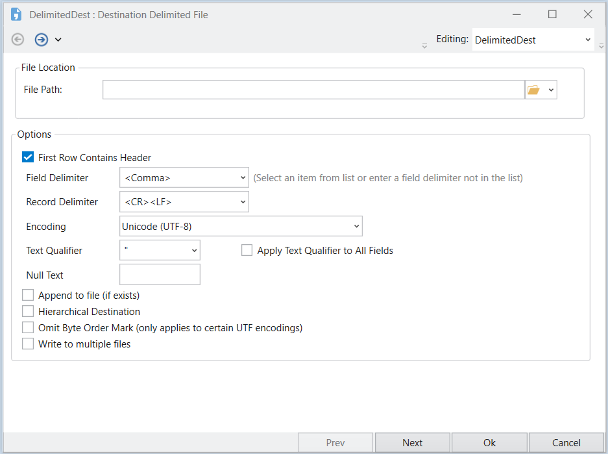
Task: Click into the File Path text field
Action: 313,90
